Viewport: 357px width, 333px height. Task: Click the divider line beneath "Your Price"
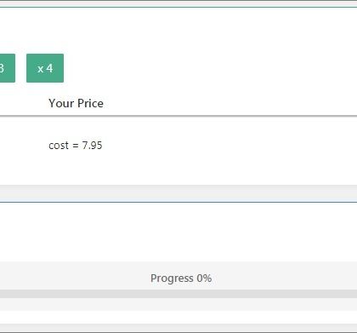(x=178, y=116)
